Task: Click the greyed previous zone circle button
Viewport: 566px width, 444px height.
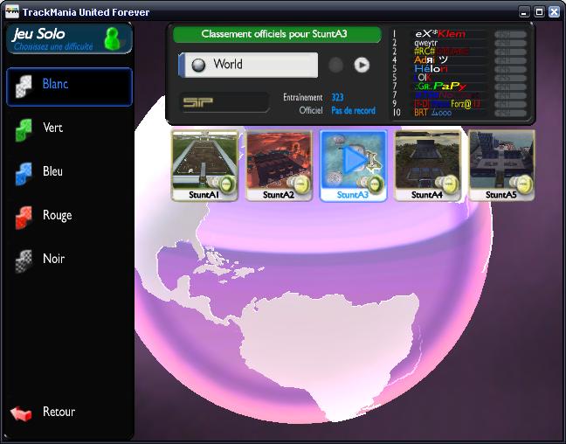Action: [335, 65]
